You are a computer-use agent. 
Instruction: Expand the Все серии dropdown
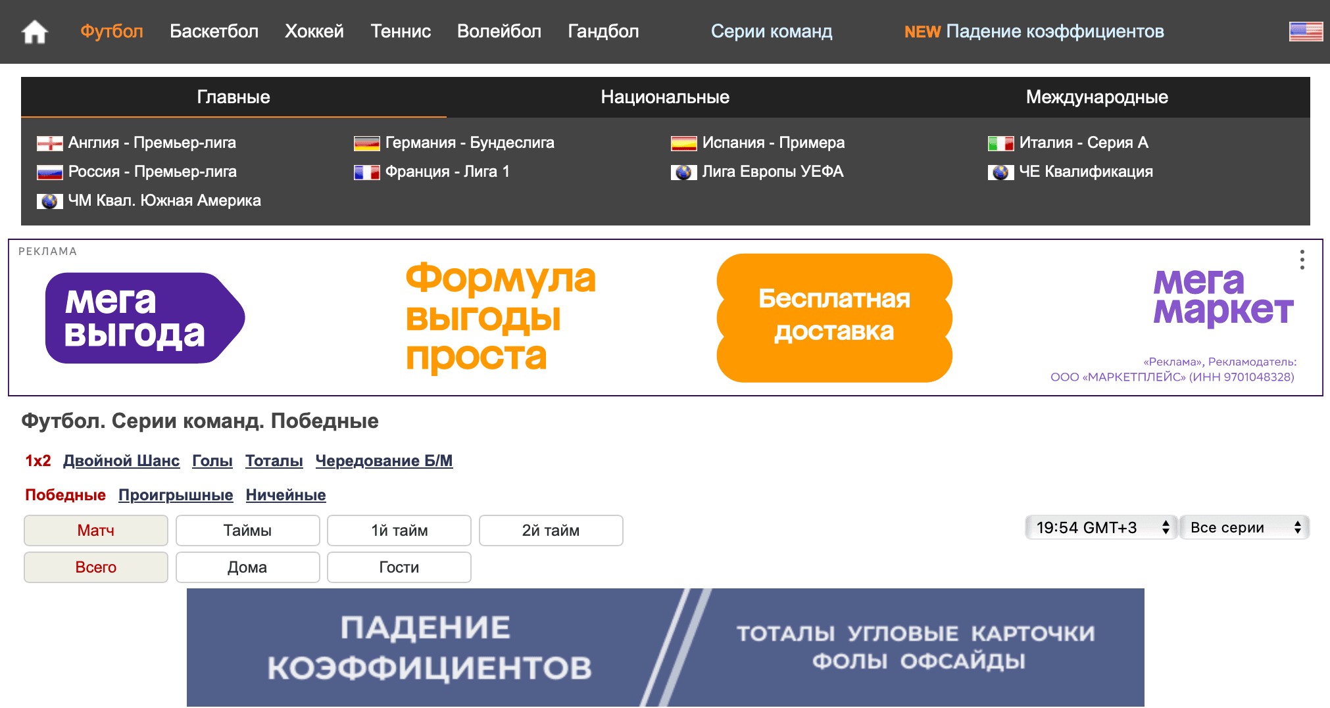pos(1244,527)
